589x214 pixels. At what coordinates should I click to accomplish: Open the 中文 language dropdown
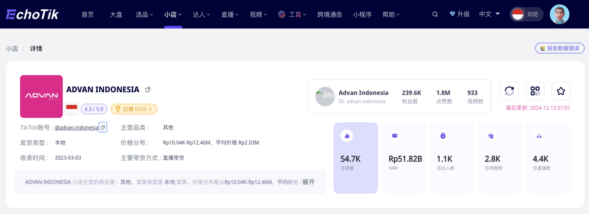489,14
